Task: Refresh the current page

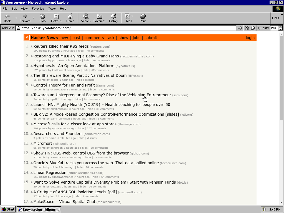Action: [56, 18]
